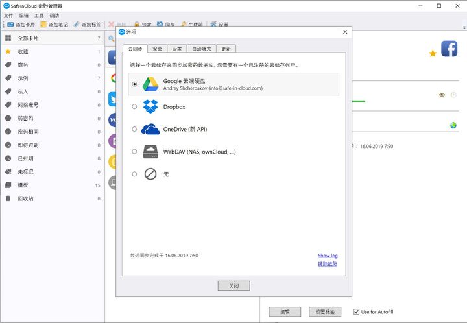The height and width of the screenshot is (323, 467).
Task: Click the 关闭 button in options dialog
Action: 233,286
